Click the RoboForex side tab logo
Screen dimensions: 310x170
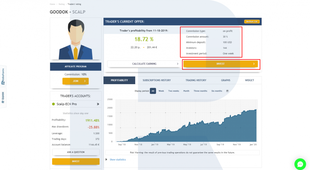[x=3, y=76]
